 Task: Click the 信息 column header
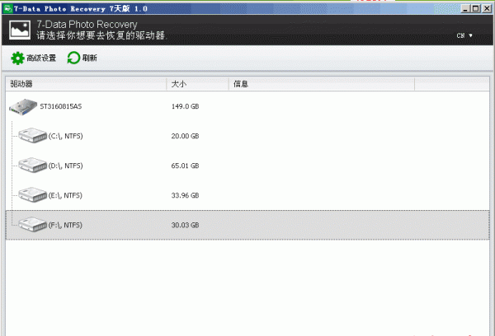[x=322, y=84]
